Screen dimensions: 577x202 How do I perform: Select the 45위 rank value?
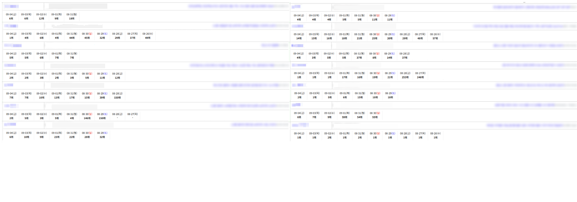point(87,38)
